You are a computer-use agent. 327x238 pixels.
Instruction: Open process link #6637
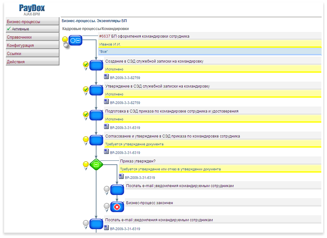click(105, 36)
